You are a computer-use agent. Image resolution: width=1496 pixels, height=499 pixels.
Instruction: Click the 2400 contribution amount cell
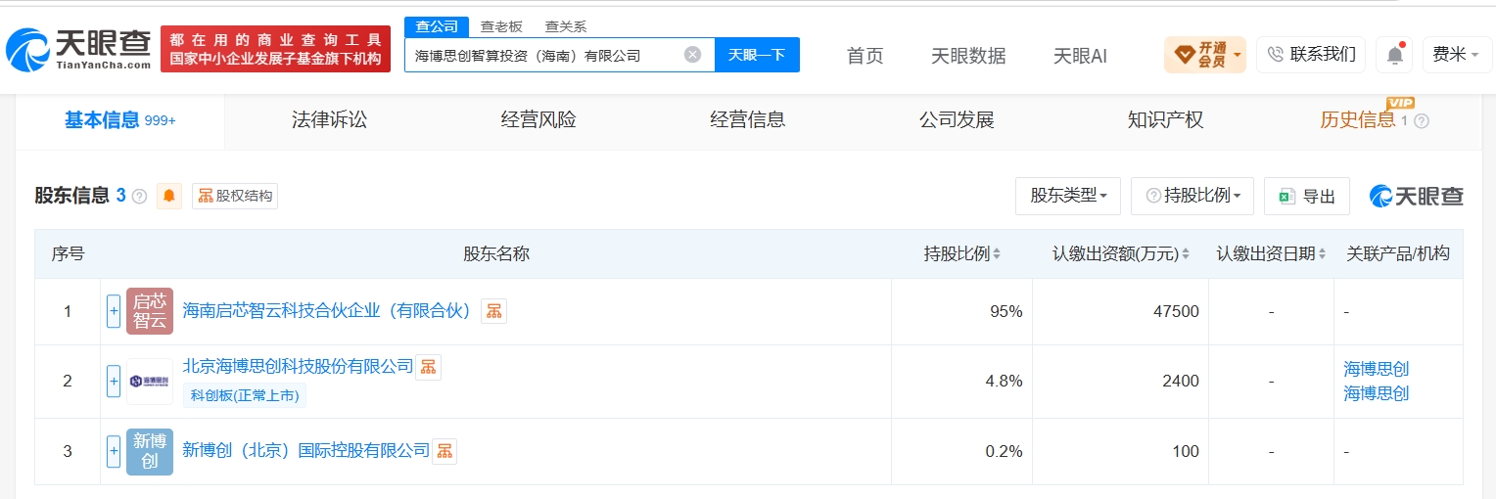tap(1120, 382)
